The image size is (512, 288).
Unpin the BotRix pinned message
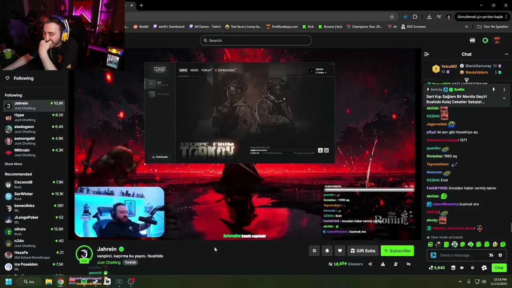click(x=494, y=90)
